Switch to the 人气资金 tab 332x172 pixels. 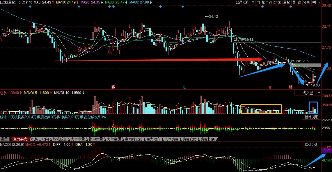tap(171, 139)
